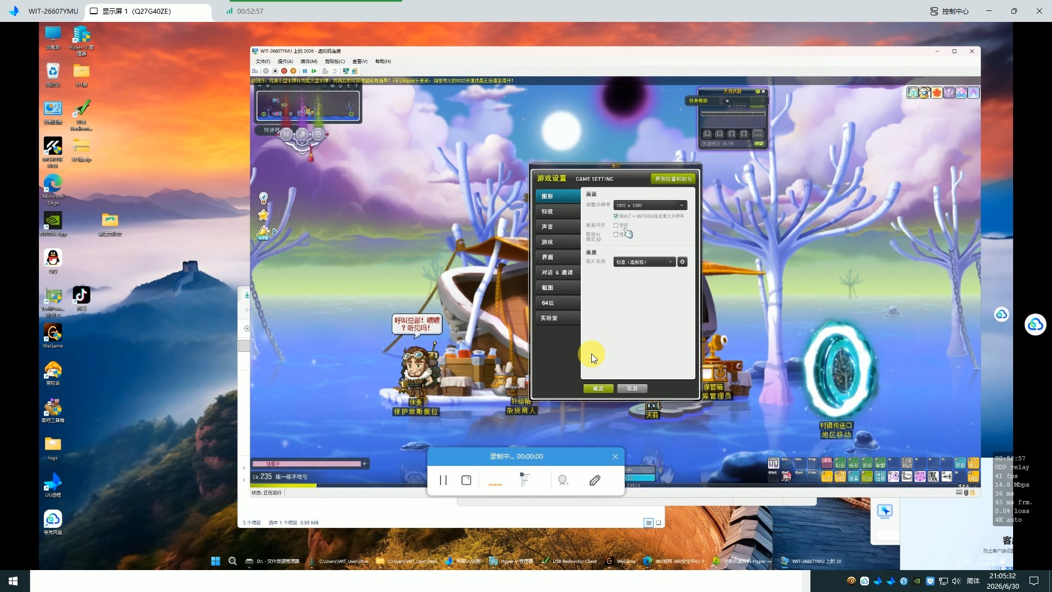
Task: Toggle the webcam icon in recorder bar
Action: point(563,480)
